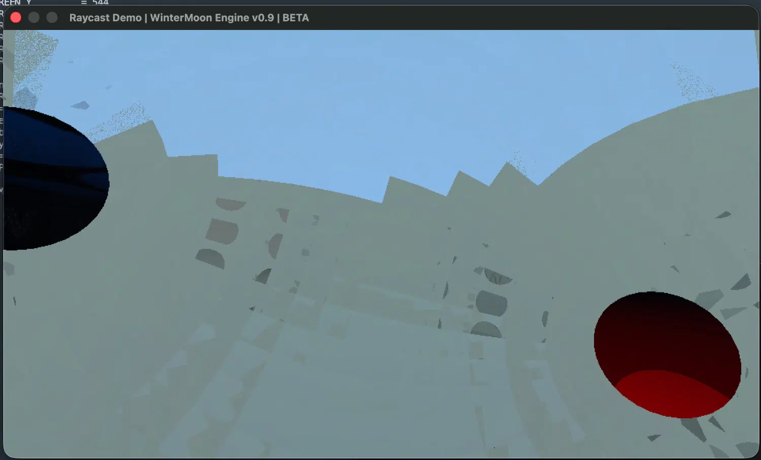
Task: Click the empty title bar area at right
Action: click(558, 18)
